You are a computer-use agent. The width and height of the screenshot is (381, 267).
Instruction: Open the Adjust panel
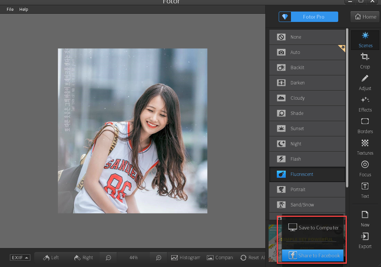[x=365, y=83]
